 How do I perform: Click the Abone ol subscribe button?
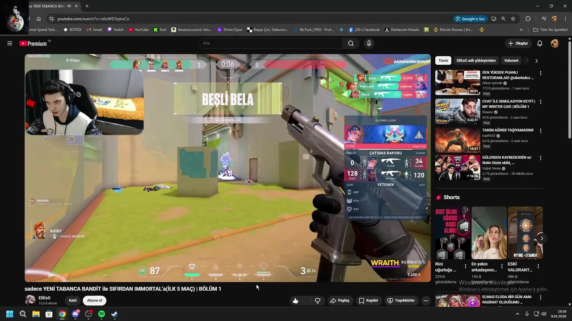(x=94, y=300)
